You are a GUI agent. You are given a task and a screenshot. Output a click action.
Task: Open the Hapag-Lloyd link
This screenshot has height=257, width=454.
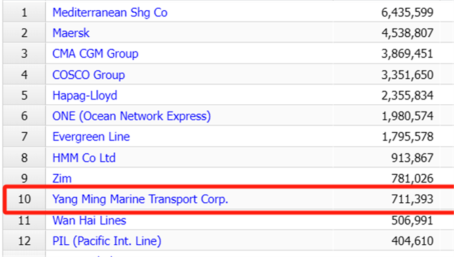85,95
